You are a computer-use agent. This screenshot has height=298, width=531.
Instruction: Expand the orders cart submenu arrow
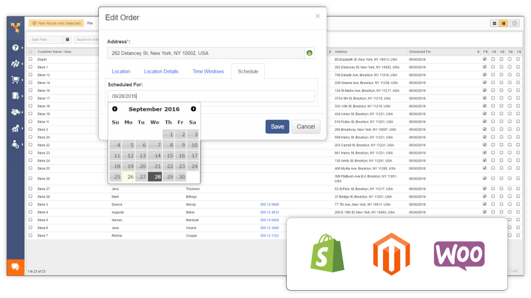(x=23, y=79)
